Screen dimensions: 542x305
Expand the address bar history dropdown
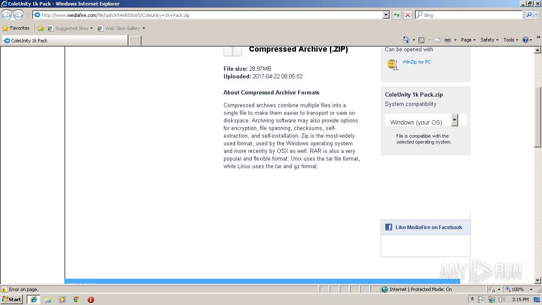[386, 15]
